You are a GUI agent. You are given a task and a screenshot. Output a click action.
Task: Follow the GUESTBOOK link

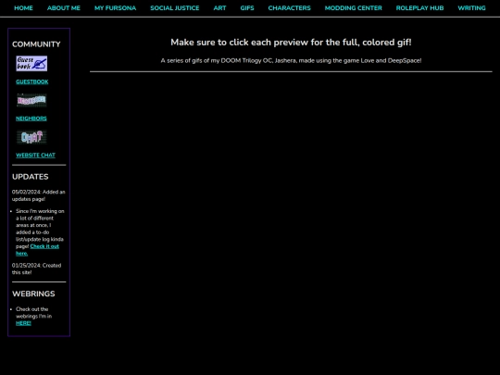point(32,82)
